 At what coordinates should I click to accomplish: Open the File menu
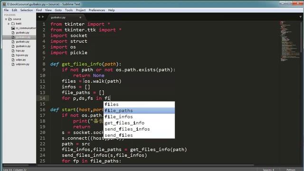[x=6, y=10]
